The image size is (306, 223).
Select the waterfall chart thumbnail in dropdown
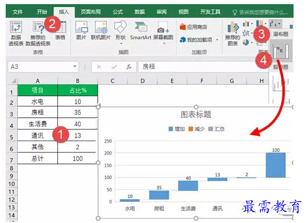tap(281, 51)
